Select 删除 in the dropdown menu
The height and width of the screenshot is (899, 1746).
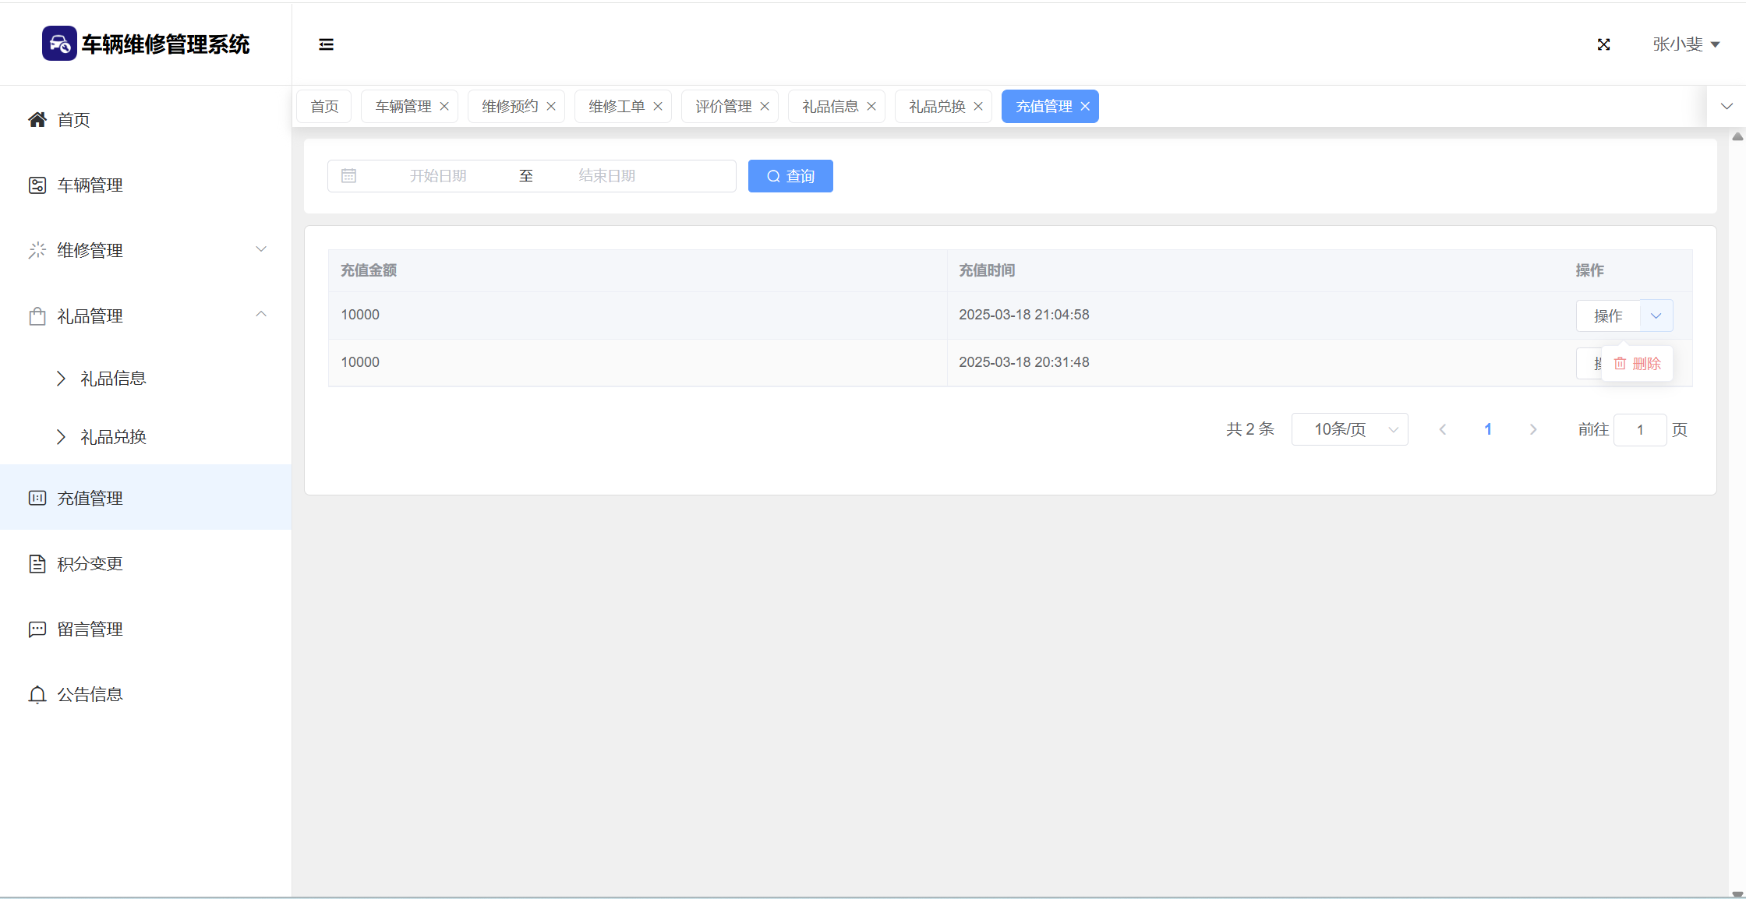tap(1638, 364)
